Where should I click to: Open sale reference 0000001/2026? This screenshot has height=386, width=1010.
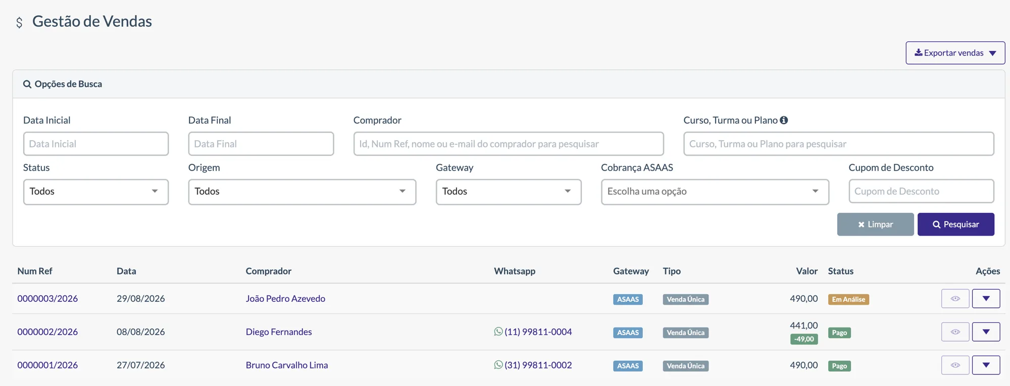click(x=47, y=365)
